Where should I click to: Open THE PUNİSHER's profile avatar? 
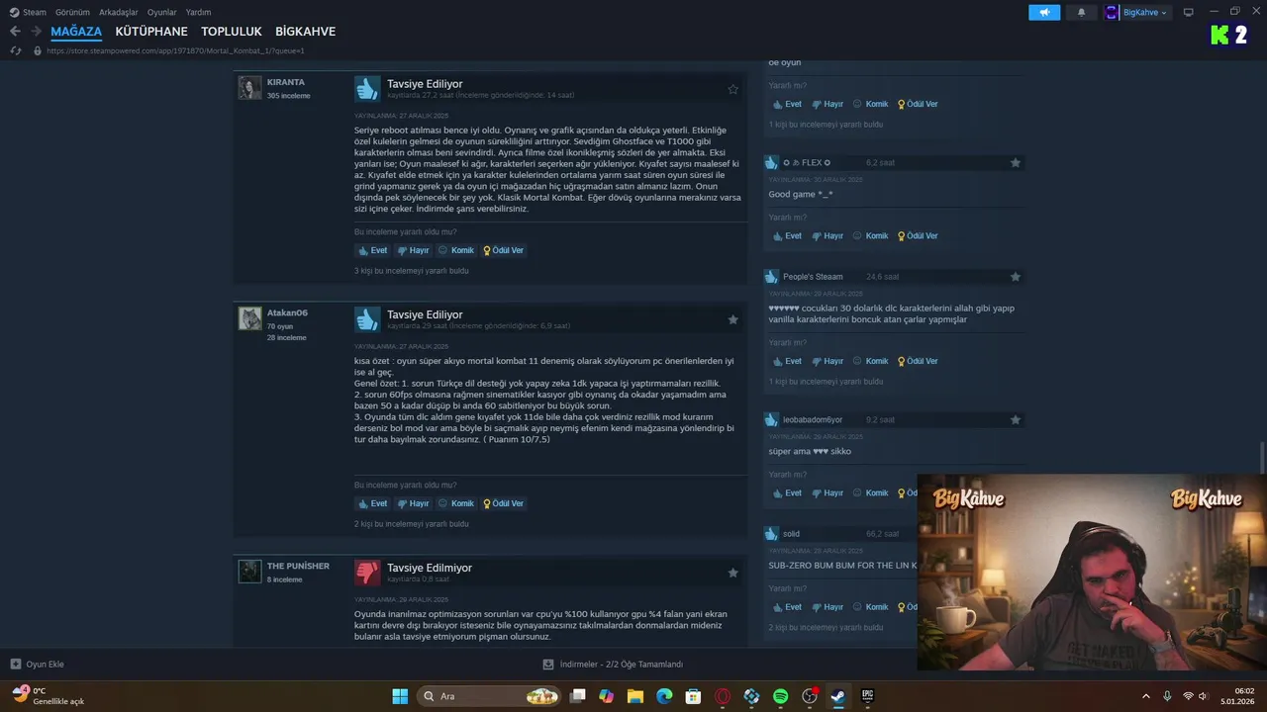tap(249, 572)
